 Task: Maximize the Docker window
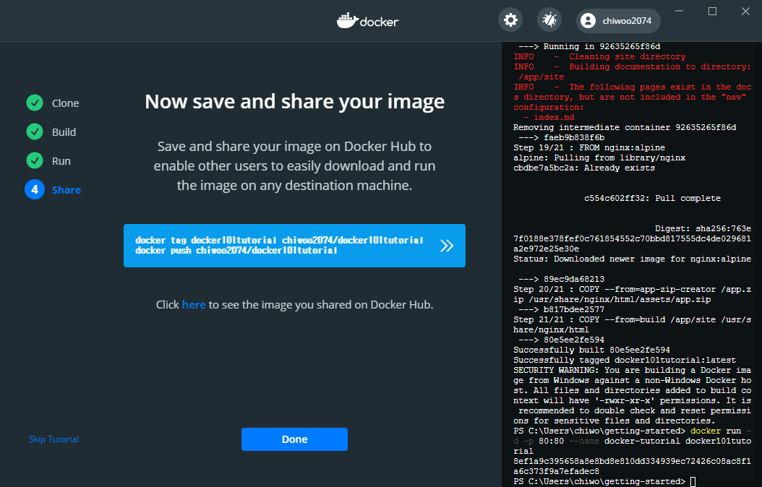pos(712,11)
